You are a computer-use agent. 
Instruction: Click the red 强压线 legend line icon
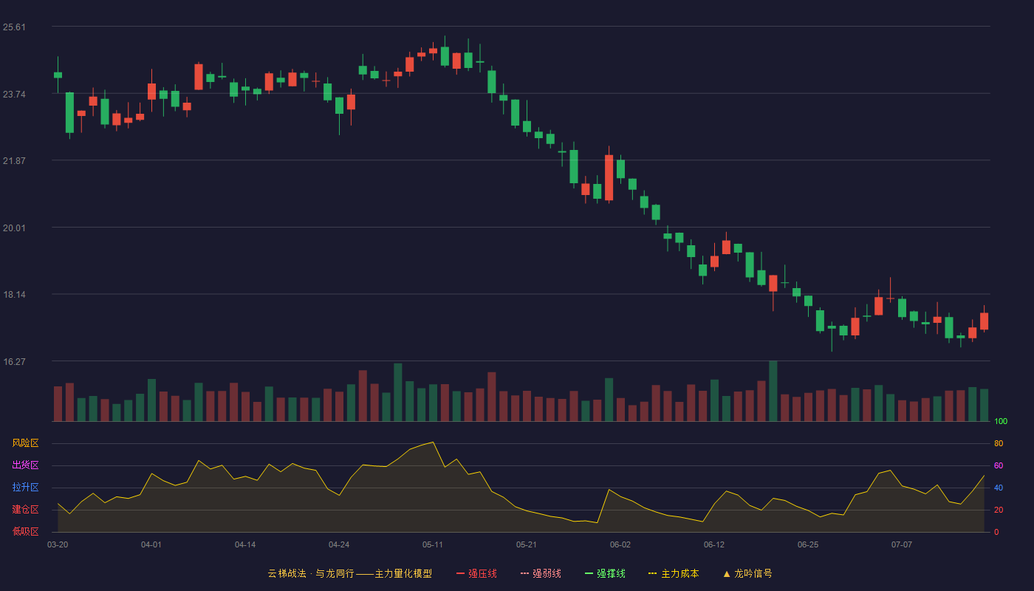(x=460, y=573)
